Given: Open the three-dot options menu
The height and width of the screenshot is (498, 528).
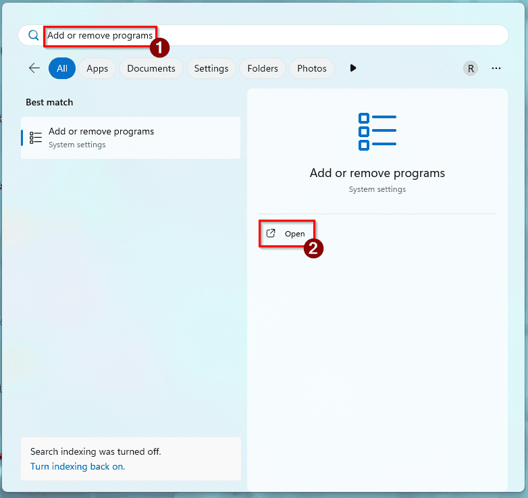Looking at the screenshot, I should pos(496,68).
